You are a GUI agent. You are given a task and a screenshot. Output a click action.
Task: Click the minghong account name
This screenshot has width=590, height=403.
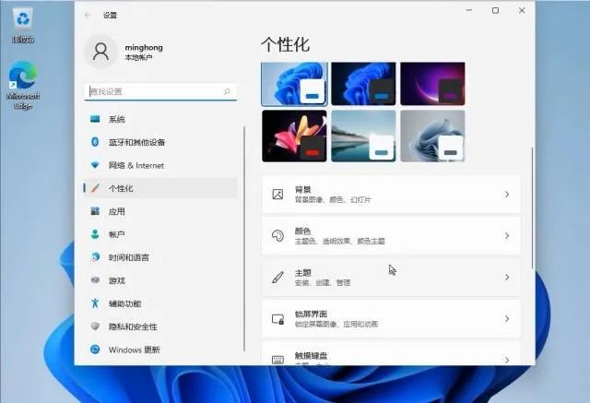[x=144, y=47]
